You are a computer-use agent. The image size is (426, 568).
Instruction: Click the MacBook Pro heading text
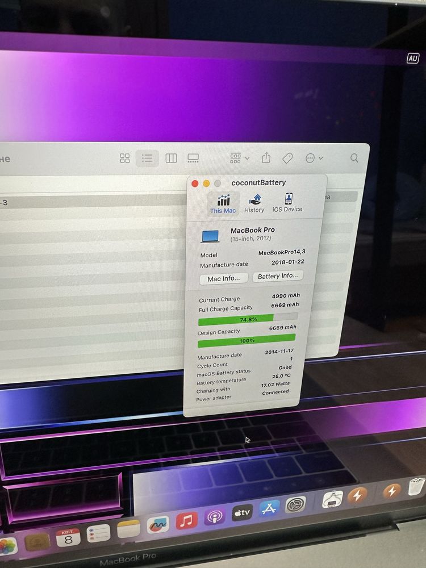point(253,230)
